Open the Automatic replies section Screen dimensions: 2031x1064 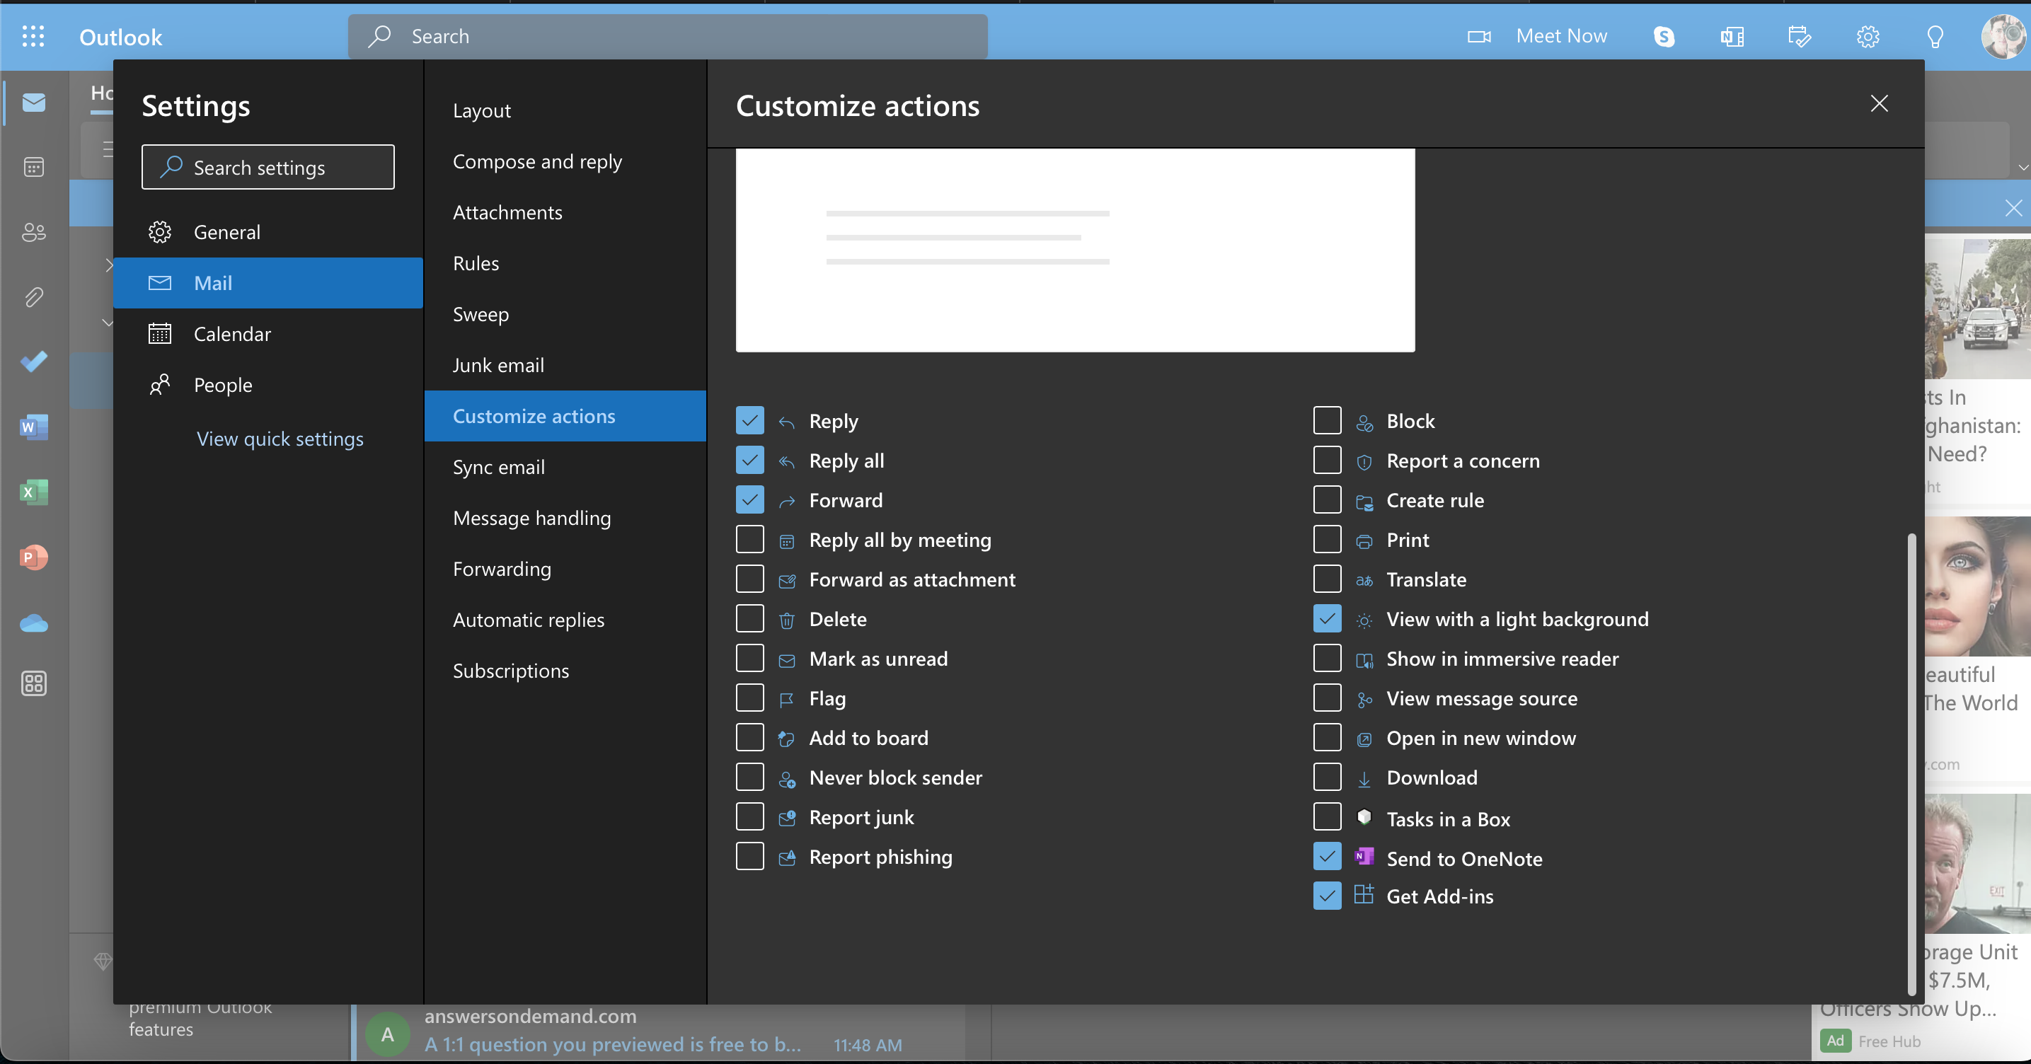[565, 619]
